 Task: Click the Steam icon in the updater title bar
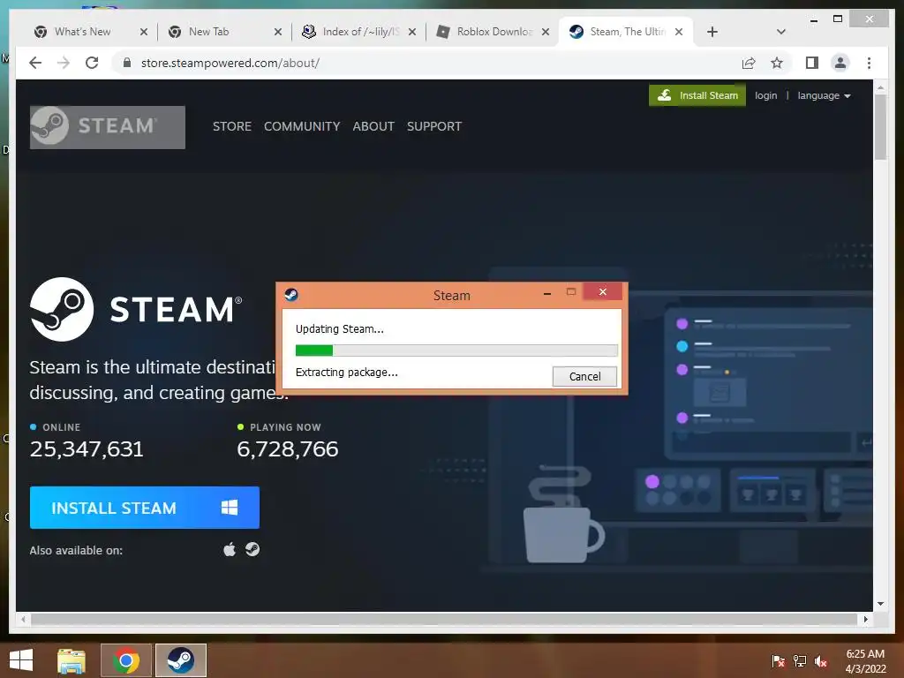[291, 295]
